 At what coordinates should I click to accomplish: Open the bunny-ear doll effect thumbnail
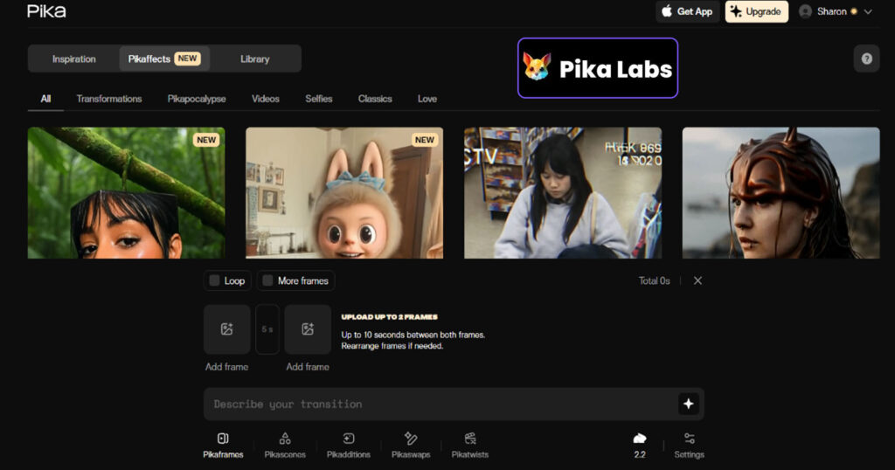[x=344, y=193]
